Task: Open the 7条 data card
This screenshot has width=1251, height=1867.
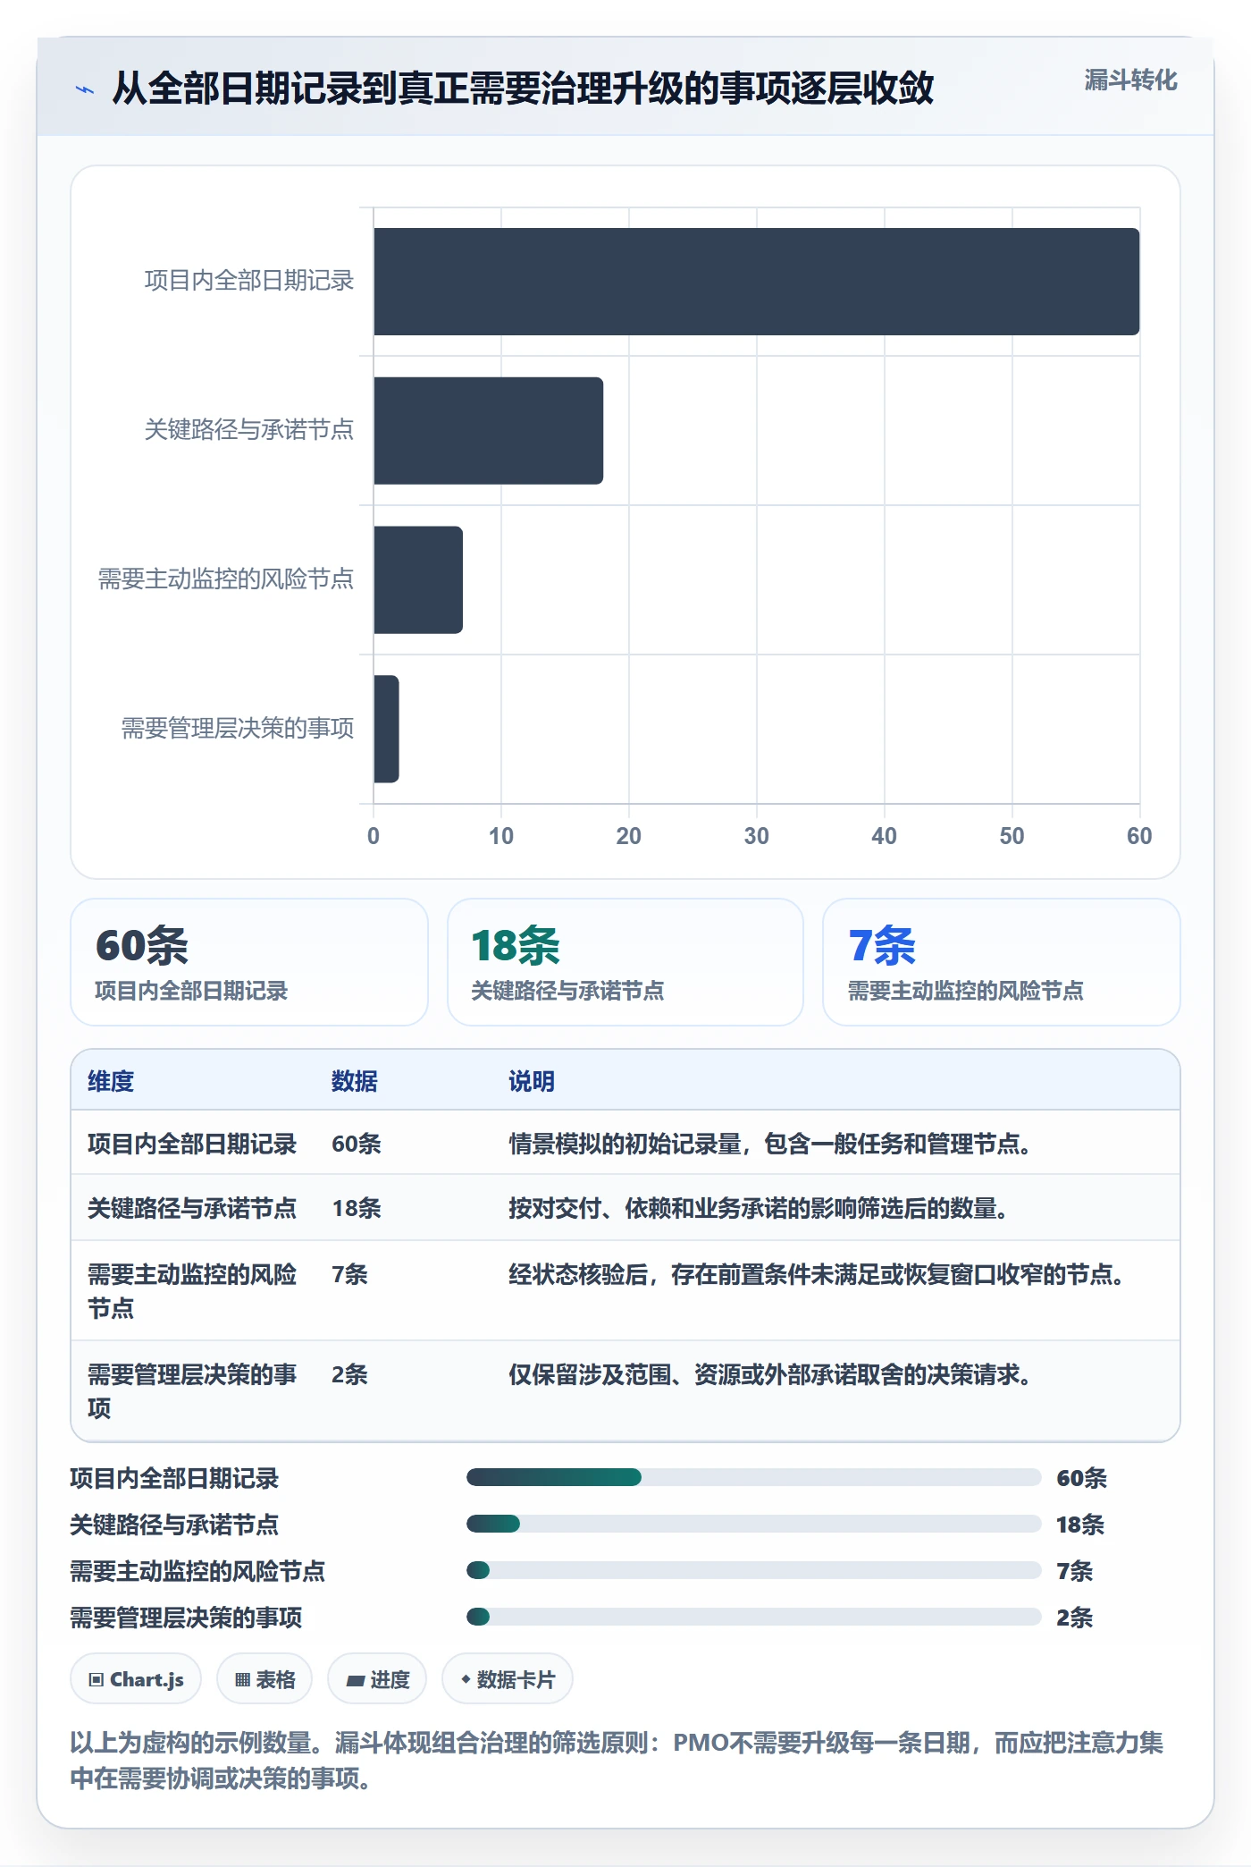Action: 1002,962
